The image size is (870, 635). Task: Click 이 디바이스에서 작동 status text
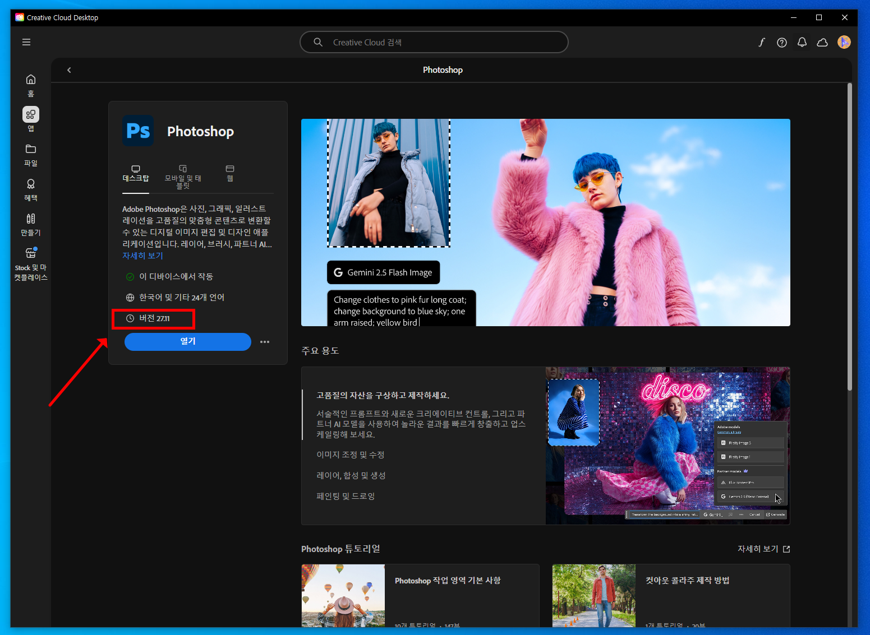coord(176,277)
